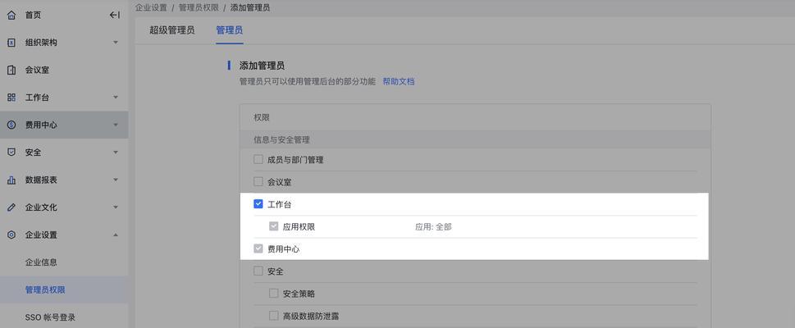Open 会议室 in the sidebar
The width and height of the screenshot is (795, 328).
[x=37, y=70]
